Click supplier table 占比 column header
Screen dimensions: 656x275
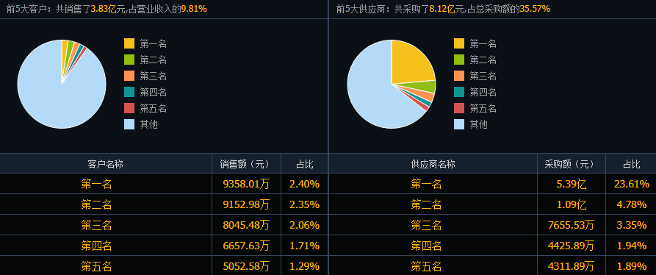(x=631, y=164)
